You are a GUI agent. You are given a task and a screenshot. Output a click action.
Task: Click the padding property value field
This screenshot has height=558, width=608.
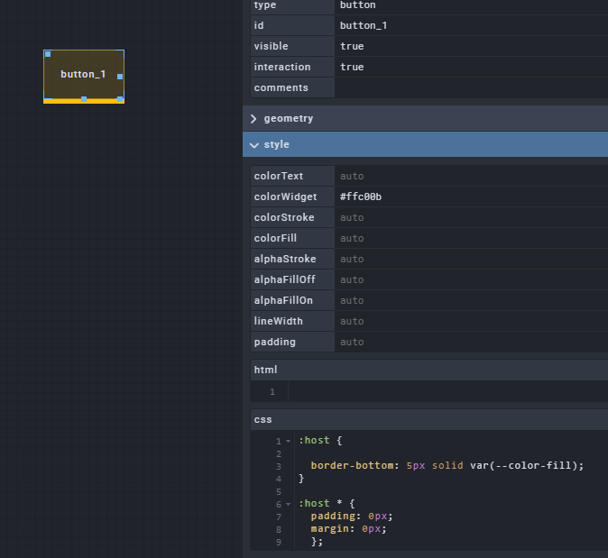point(469,342)
